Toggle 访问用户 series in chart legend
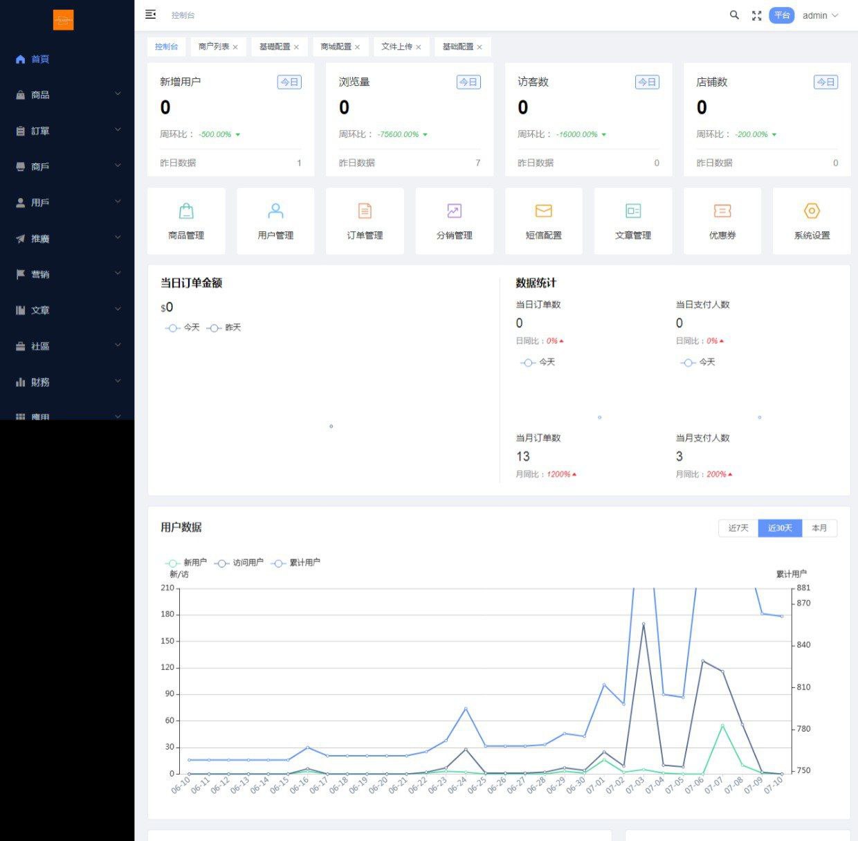858x841 pixels. point(239,563)
